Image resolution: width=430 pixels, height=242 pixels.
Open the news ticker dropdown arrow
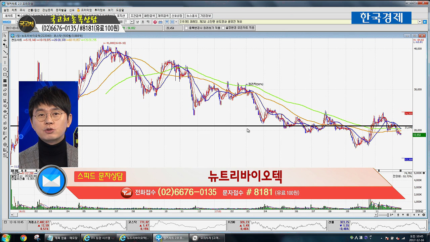tap(420, 22)
